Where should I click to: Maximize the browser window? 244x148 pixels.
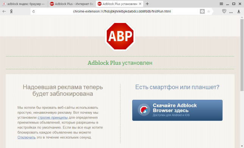[234, 4]
